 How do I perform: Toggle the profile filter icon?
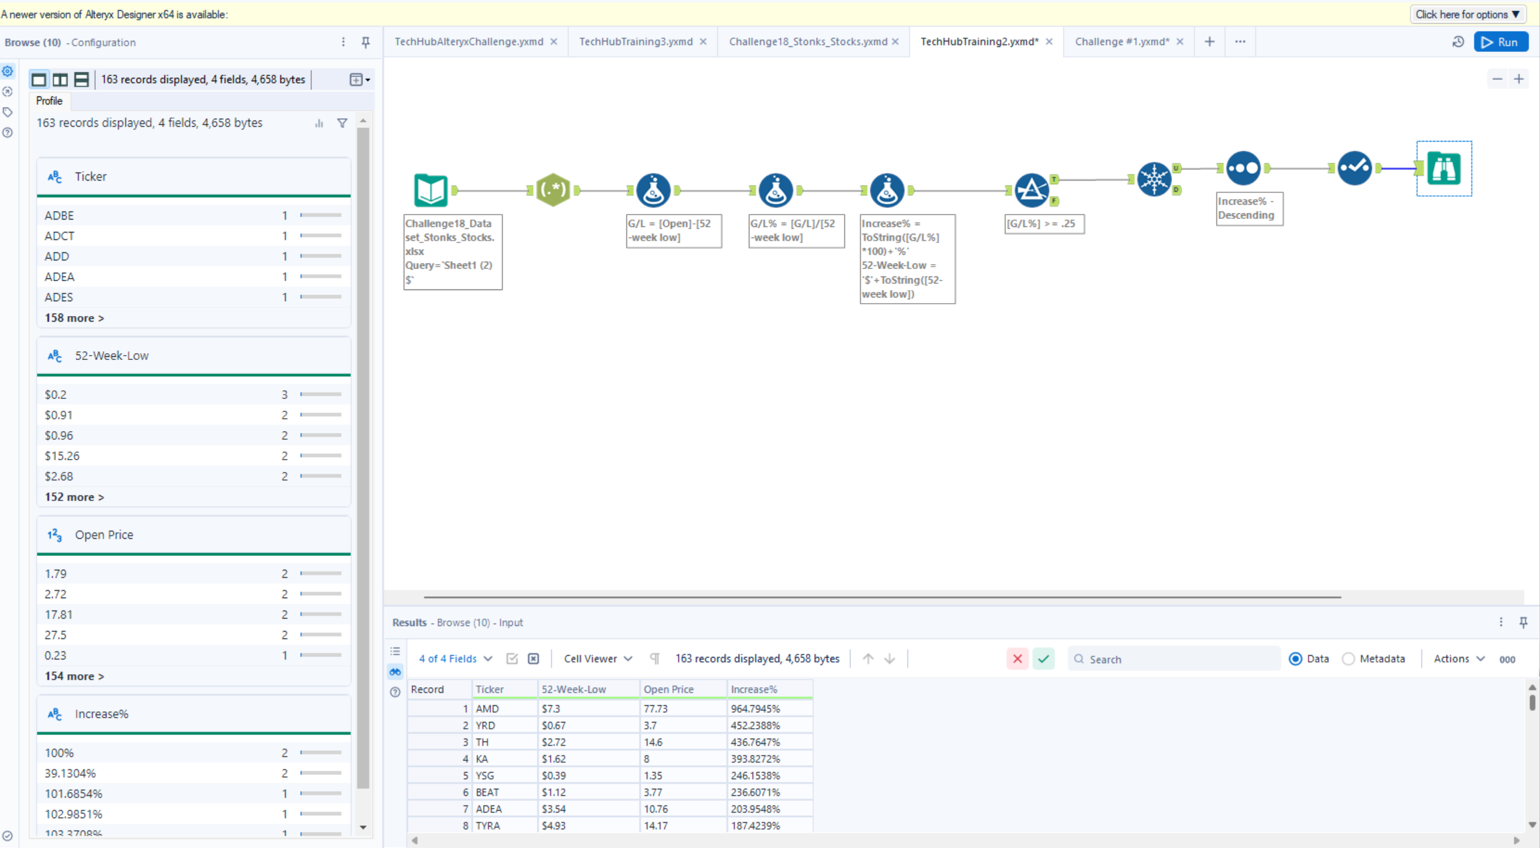tap(342, 123)
